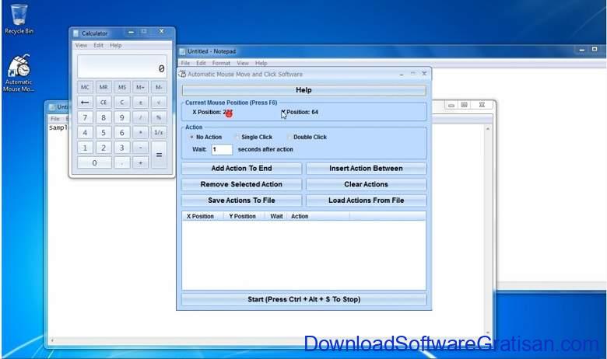Click the C clear button in Calculator
The width and height of the screenshot is (607, 359).
pos(122,103)
